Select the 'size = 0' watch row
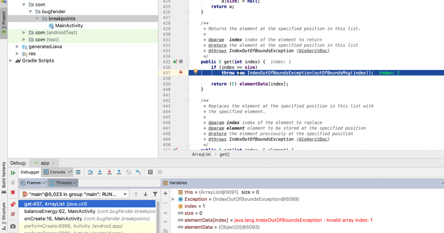Screen dimensions: 444x233 tap(307, 213)
